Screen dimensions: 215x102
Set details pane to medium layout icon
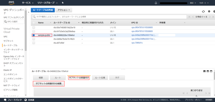click(208, 71)
